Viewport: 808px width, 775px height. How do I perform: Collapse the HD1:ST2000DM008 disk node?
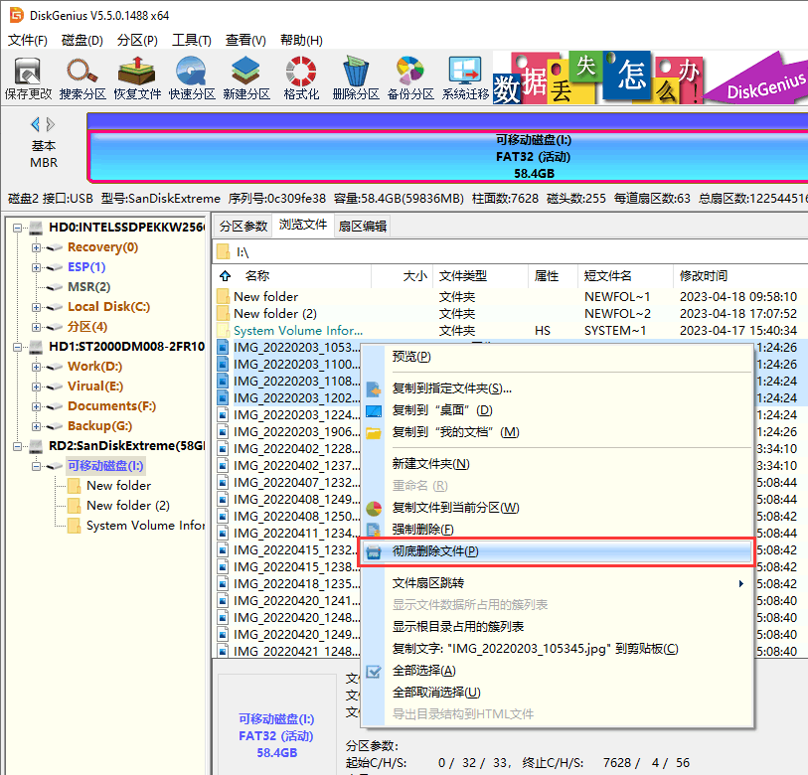17,347
